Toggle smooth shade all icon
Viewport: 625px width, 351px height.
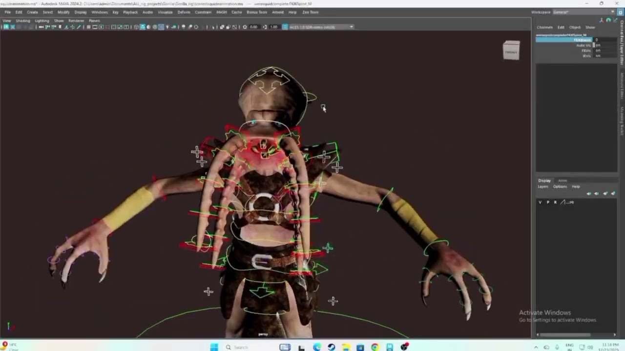coord(143,27)
